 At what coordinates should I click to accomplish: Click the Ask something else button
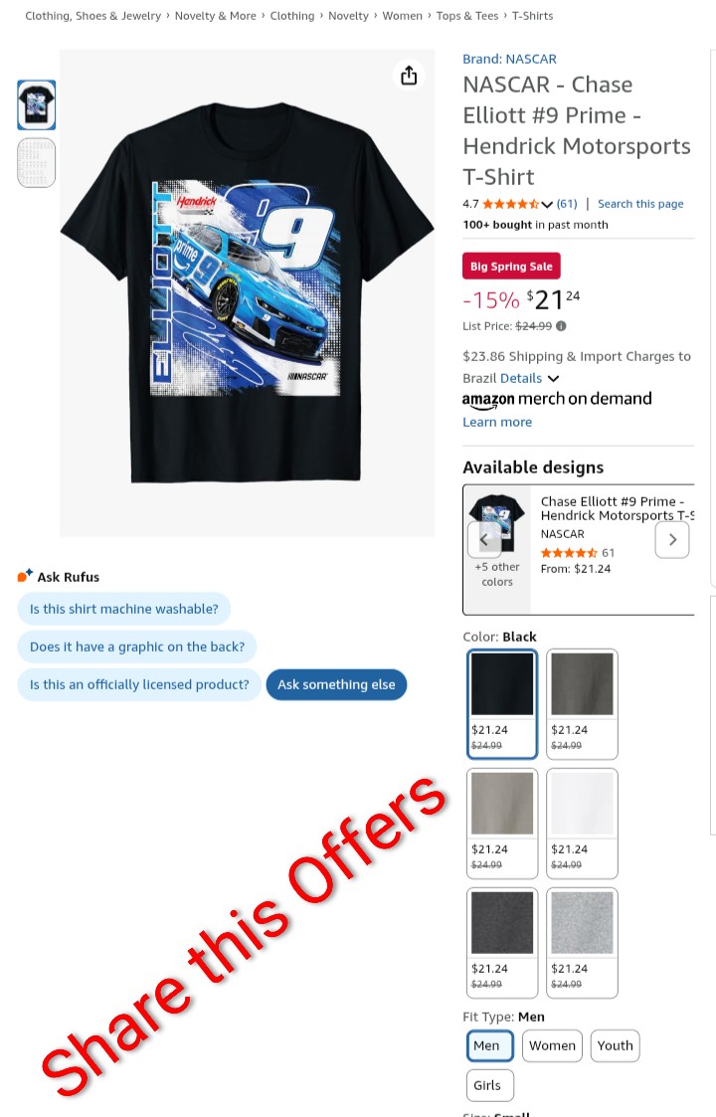pos(336,684)
